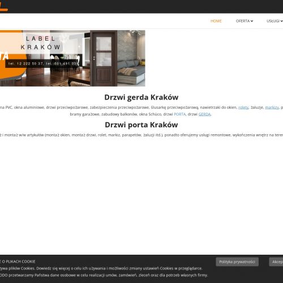
Task: Open the interior banner image
Action: pyautogui.click(x=72, y=58)
